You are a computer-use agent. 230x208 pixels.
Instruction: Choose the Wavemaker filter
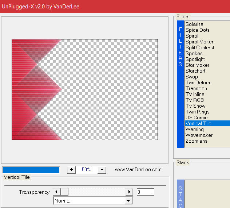tap(199, 135)
